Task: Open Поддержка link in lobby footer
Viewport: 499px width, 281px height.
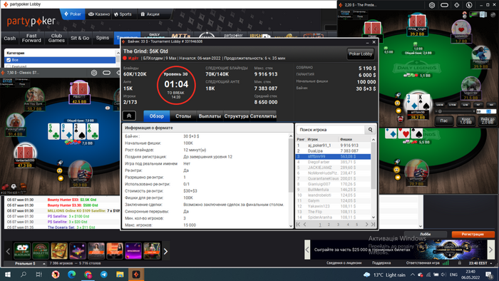Action: [381, 263]
